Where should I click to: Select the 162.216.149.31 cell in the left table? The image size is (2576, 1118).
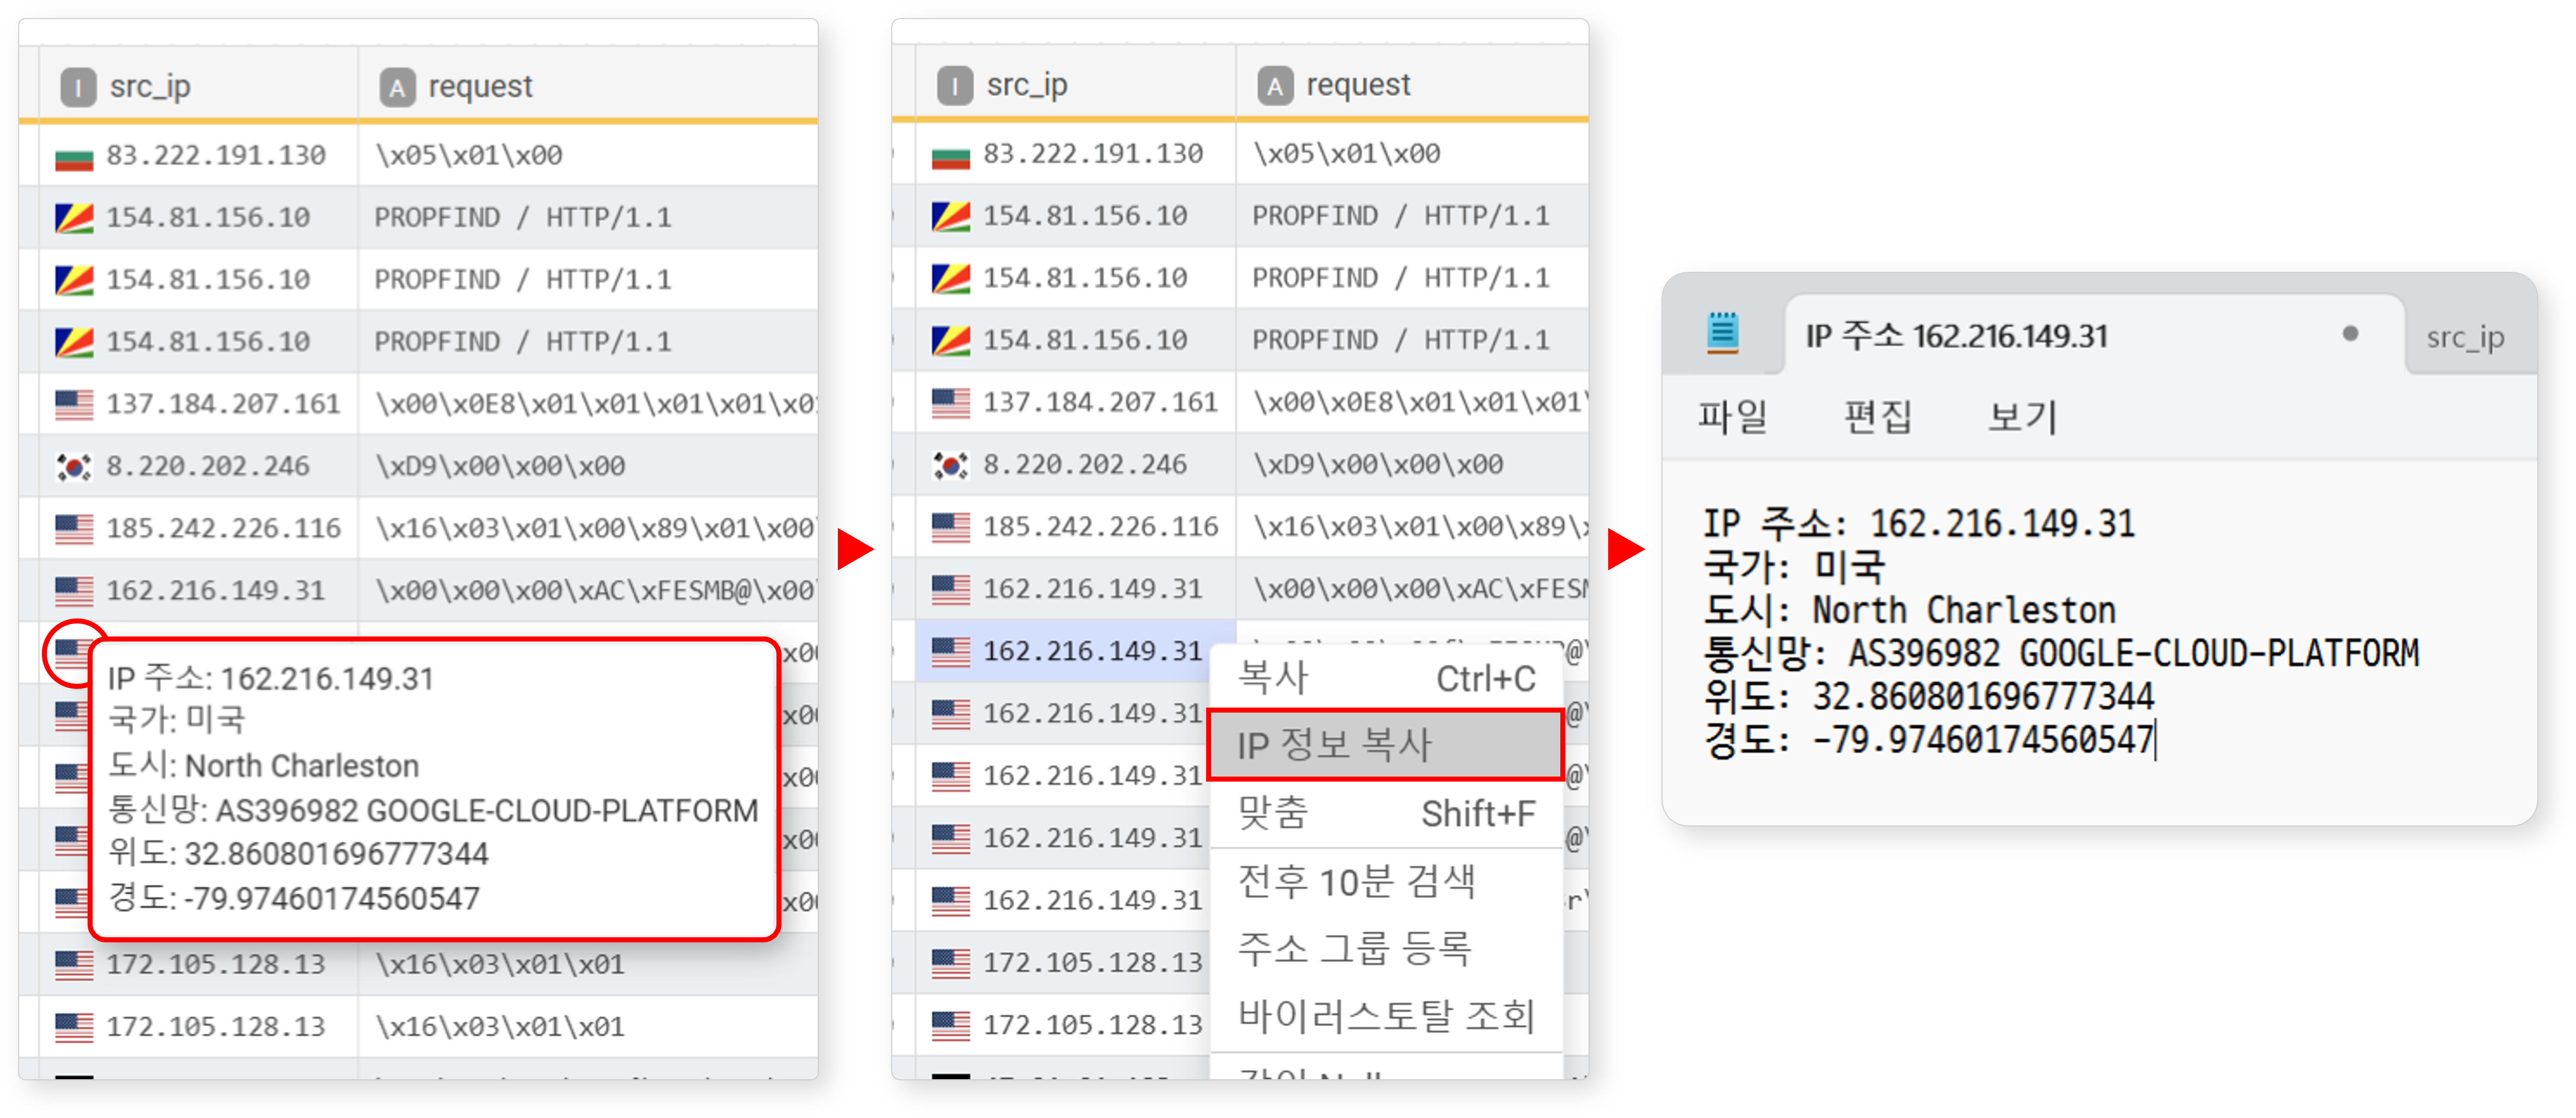click(198, 590)
